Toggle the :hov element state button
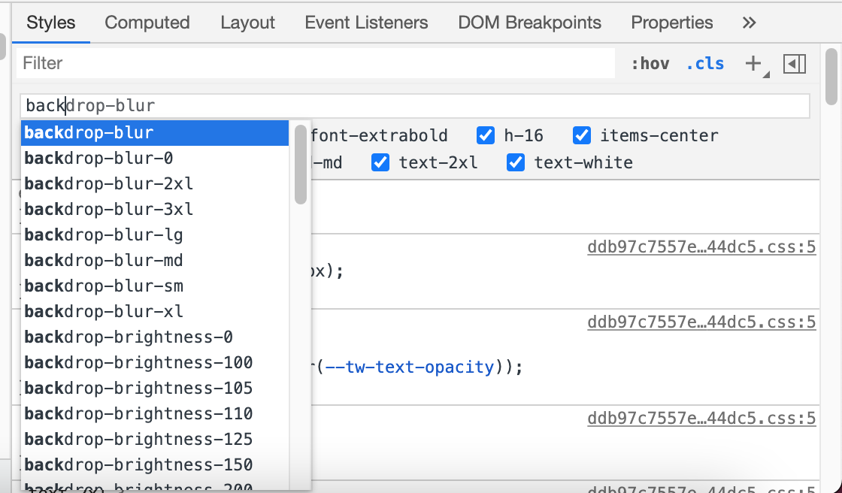The height and width of the screenshot is (493, 842). point(650,64)
